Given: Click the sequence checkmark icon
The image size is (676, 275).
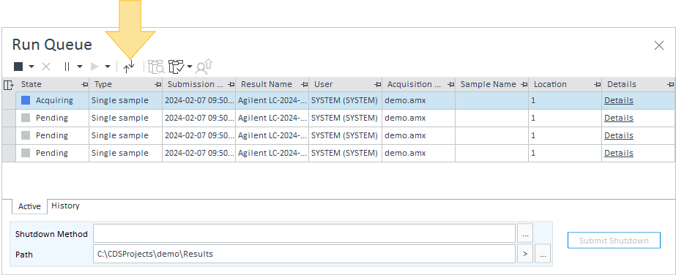Looking at the screenshot, I should coord(177,67).
